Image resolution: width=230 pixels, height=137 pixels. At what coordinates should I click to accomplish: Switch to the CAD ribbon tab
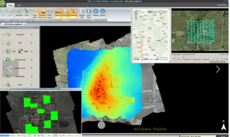[x=19, y=5]
